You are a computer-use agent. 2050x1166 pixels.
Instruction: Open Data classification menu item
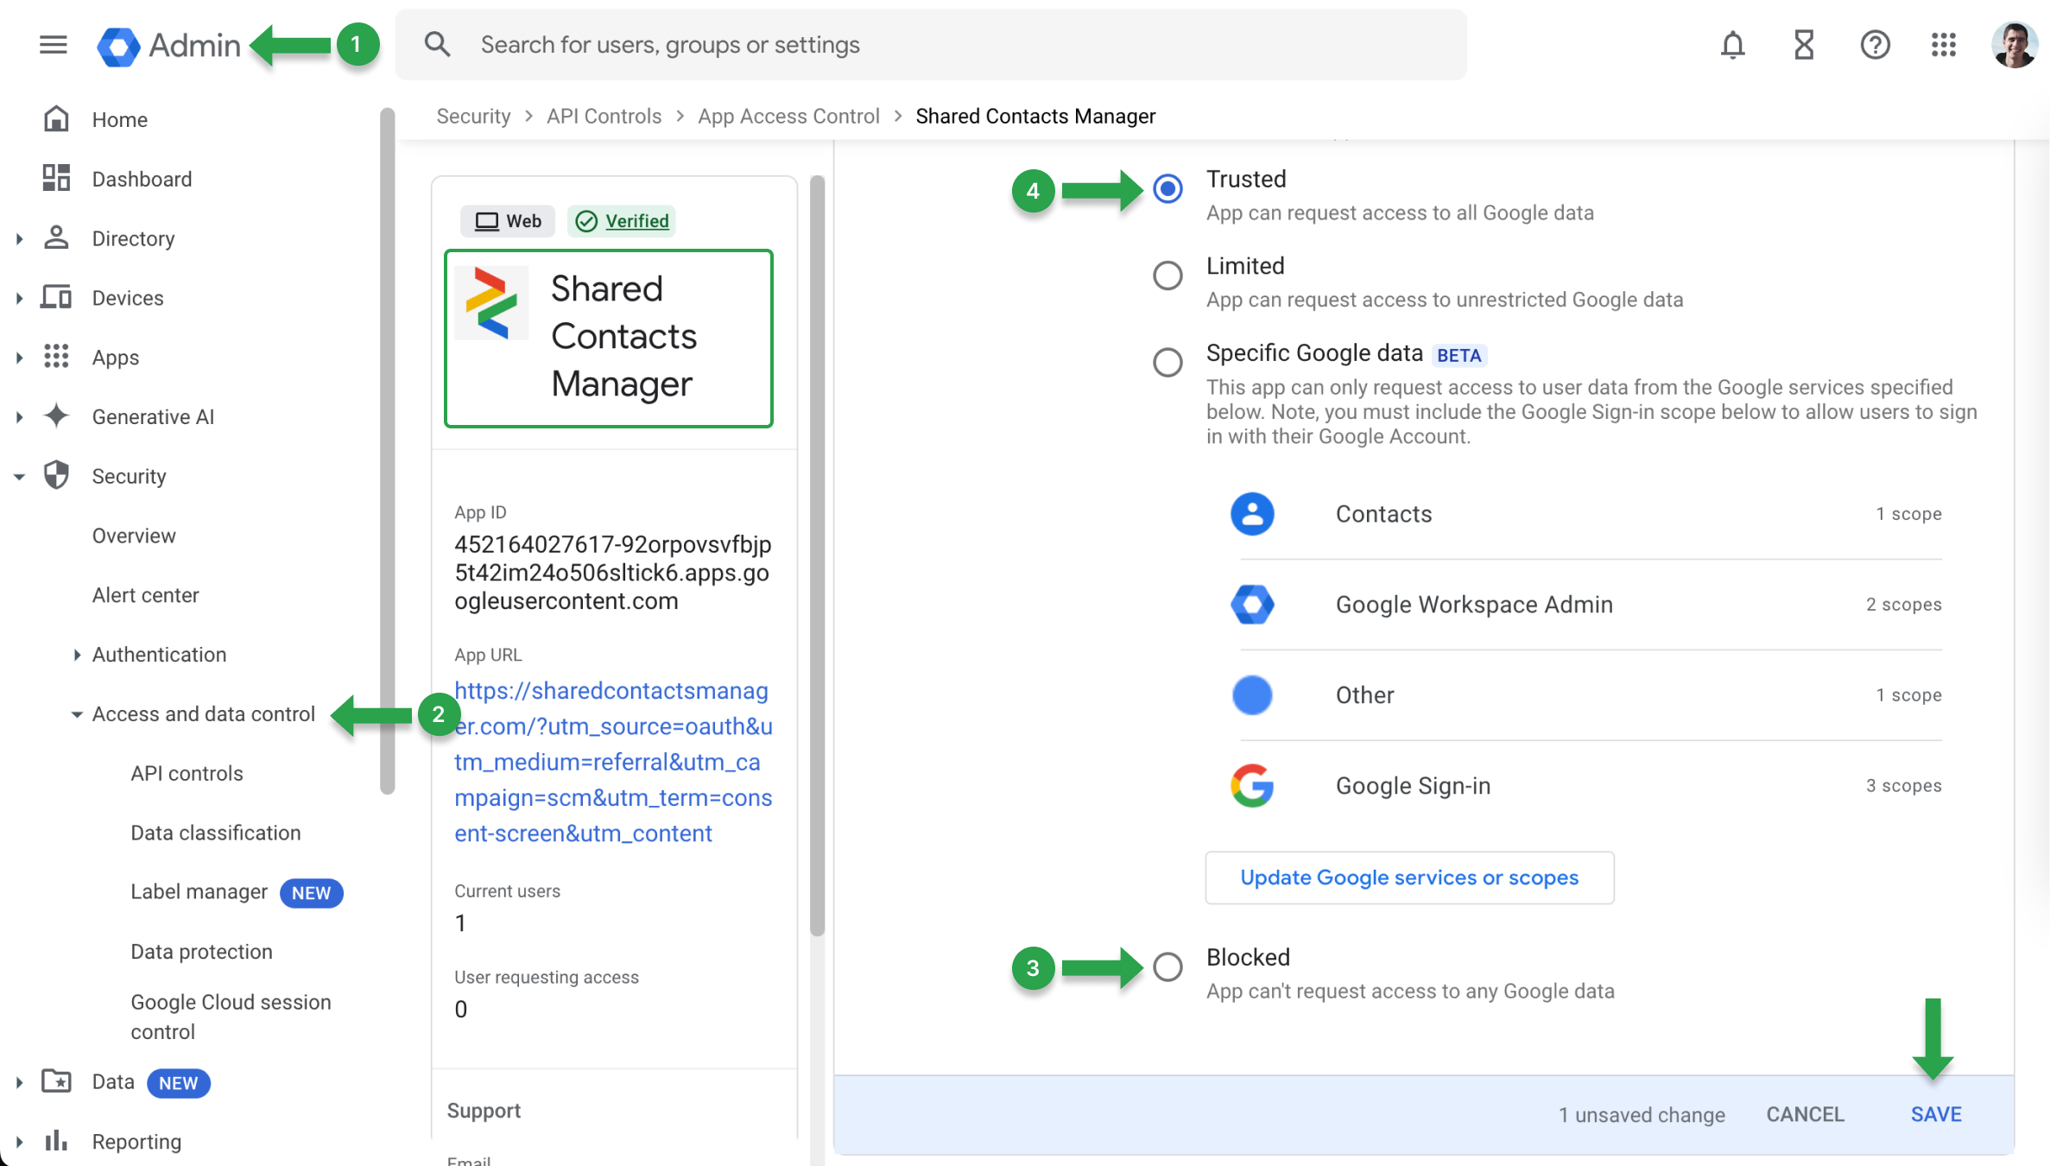(x=216, y=833)
